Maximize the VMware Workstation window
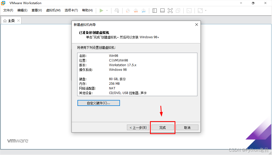This screenshot has height=155, width=272. click(x=253, y=3)
